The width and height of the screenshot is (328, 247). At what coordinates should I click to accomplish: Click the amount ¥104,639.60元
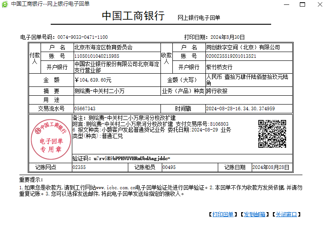click(x=93, y=80)
